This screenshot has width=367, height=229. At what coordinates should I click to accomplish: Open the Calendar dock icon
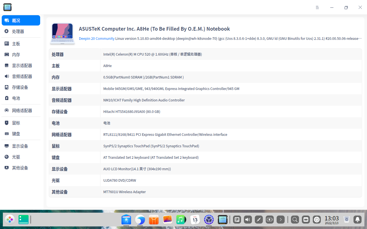point(195,220)
